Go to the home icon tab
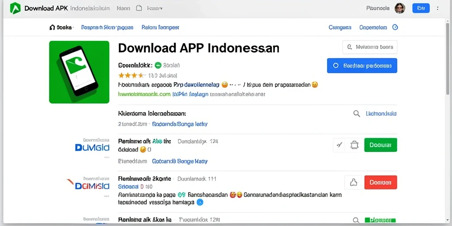Image resolution: width=452 pixels, height=226 pixels. point(52,27)
